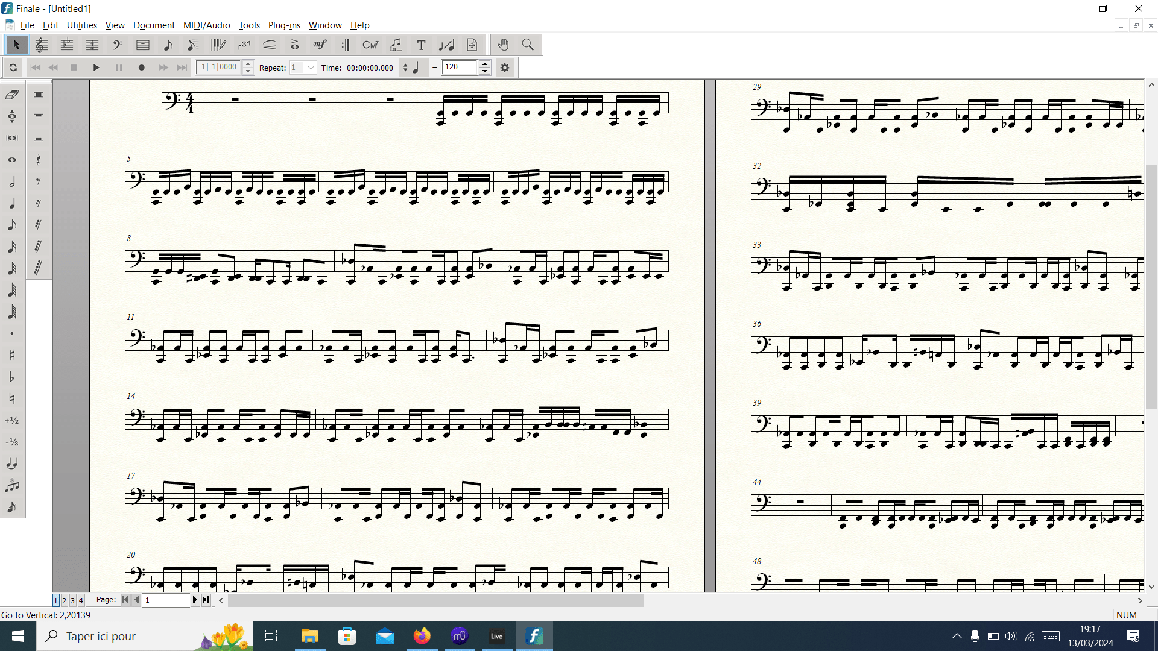This screenshot has width=1158, height=651.
Task: Select the Tuplet tool
Action: click(244, 45)
